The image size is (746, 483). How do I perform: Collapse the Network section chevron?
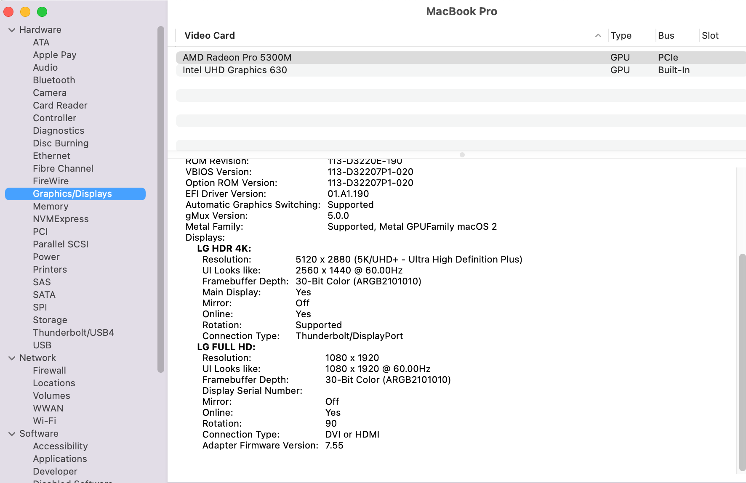pos(12,358)
